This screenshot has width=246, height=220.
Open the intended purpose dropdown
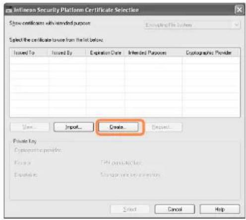coord(192,25)
